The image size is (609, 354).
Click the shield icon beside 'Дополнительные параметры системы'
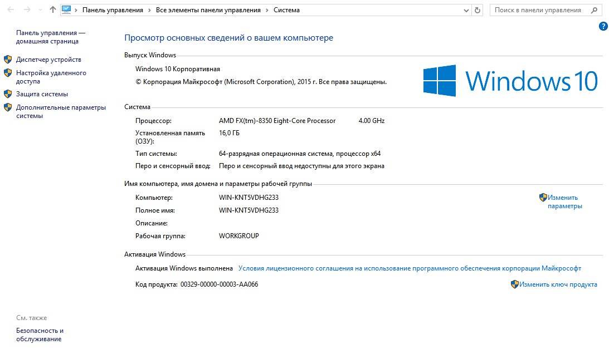point(8,107)
